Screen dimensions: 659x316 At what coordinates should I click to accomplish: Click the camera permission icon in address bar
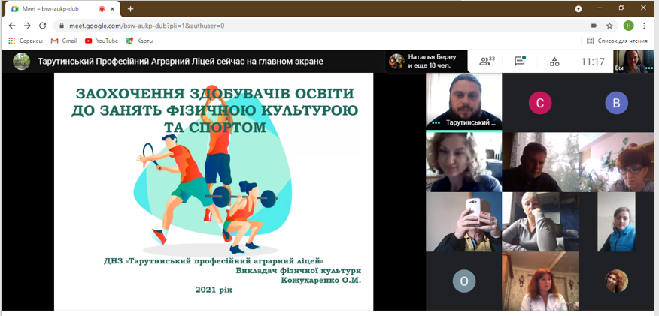click(594, 26)
